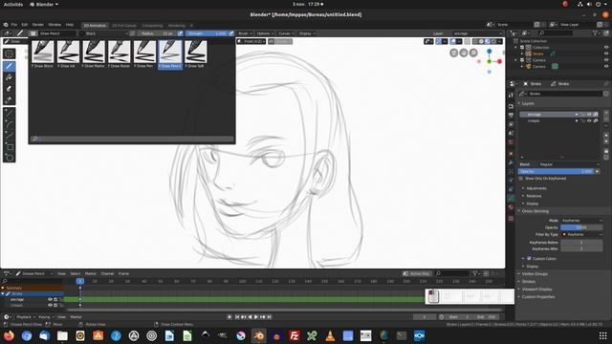Open the Onion Skinning Mode dropdown
The height and width of the screenshot is (344, 612).
(581, 221)
